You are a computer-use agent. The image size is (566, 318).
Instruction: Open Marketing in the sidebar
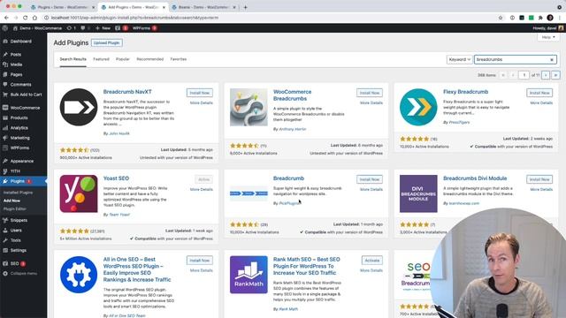point(19,138)
